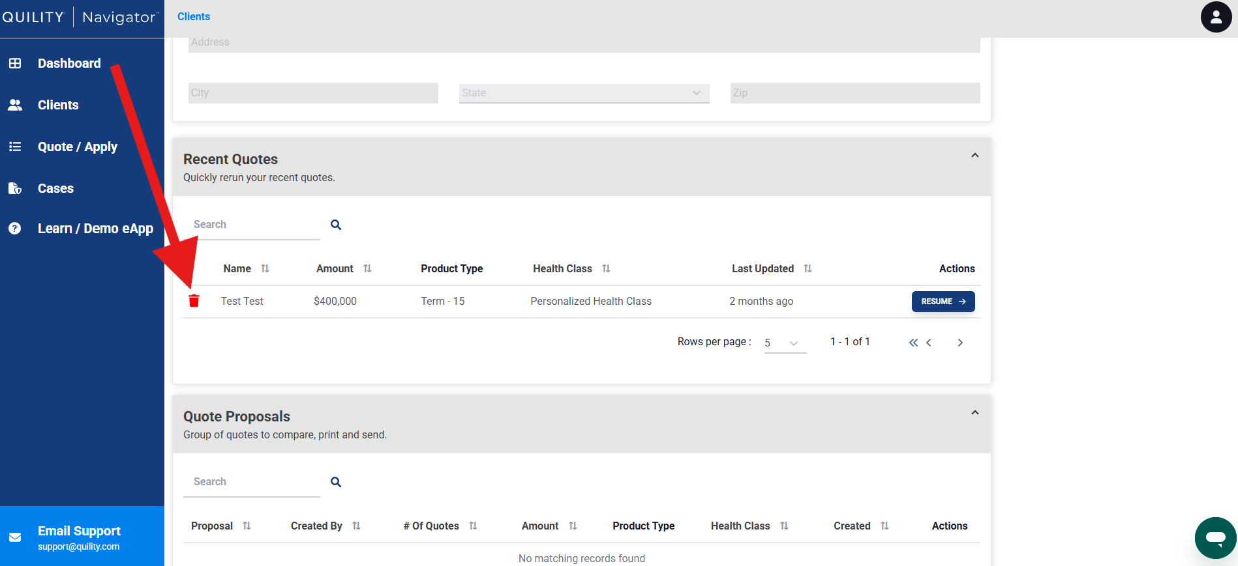This screenshot has width=1238, height=566.
Task: Resume the Test Test quote
Action: pyautogui.click(x=943, y=302)
